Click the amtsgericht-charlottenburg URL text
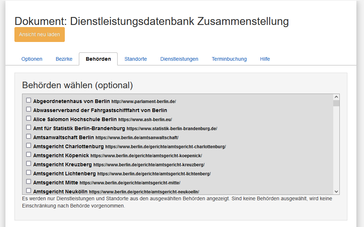 click(x=165, y=147)
